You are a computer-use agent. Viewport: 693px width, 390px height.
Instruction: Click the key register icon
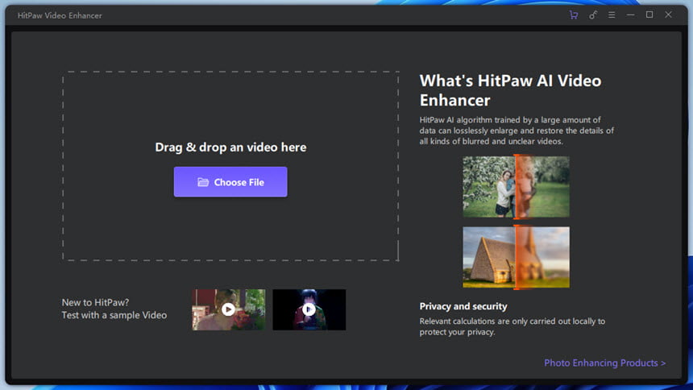click(x=592, y=15)
